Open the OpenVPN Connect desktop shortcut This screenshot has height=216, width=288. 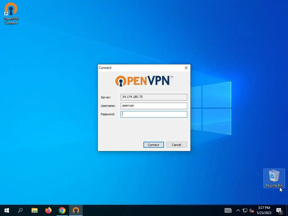[11, 13]
